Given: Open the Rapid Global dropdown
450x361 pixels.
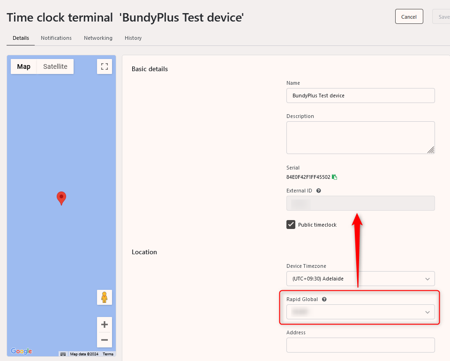Looking at the screenshot, I should (x=360, y=312).
